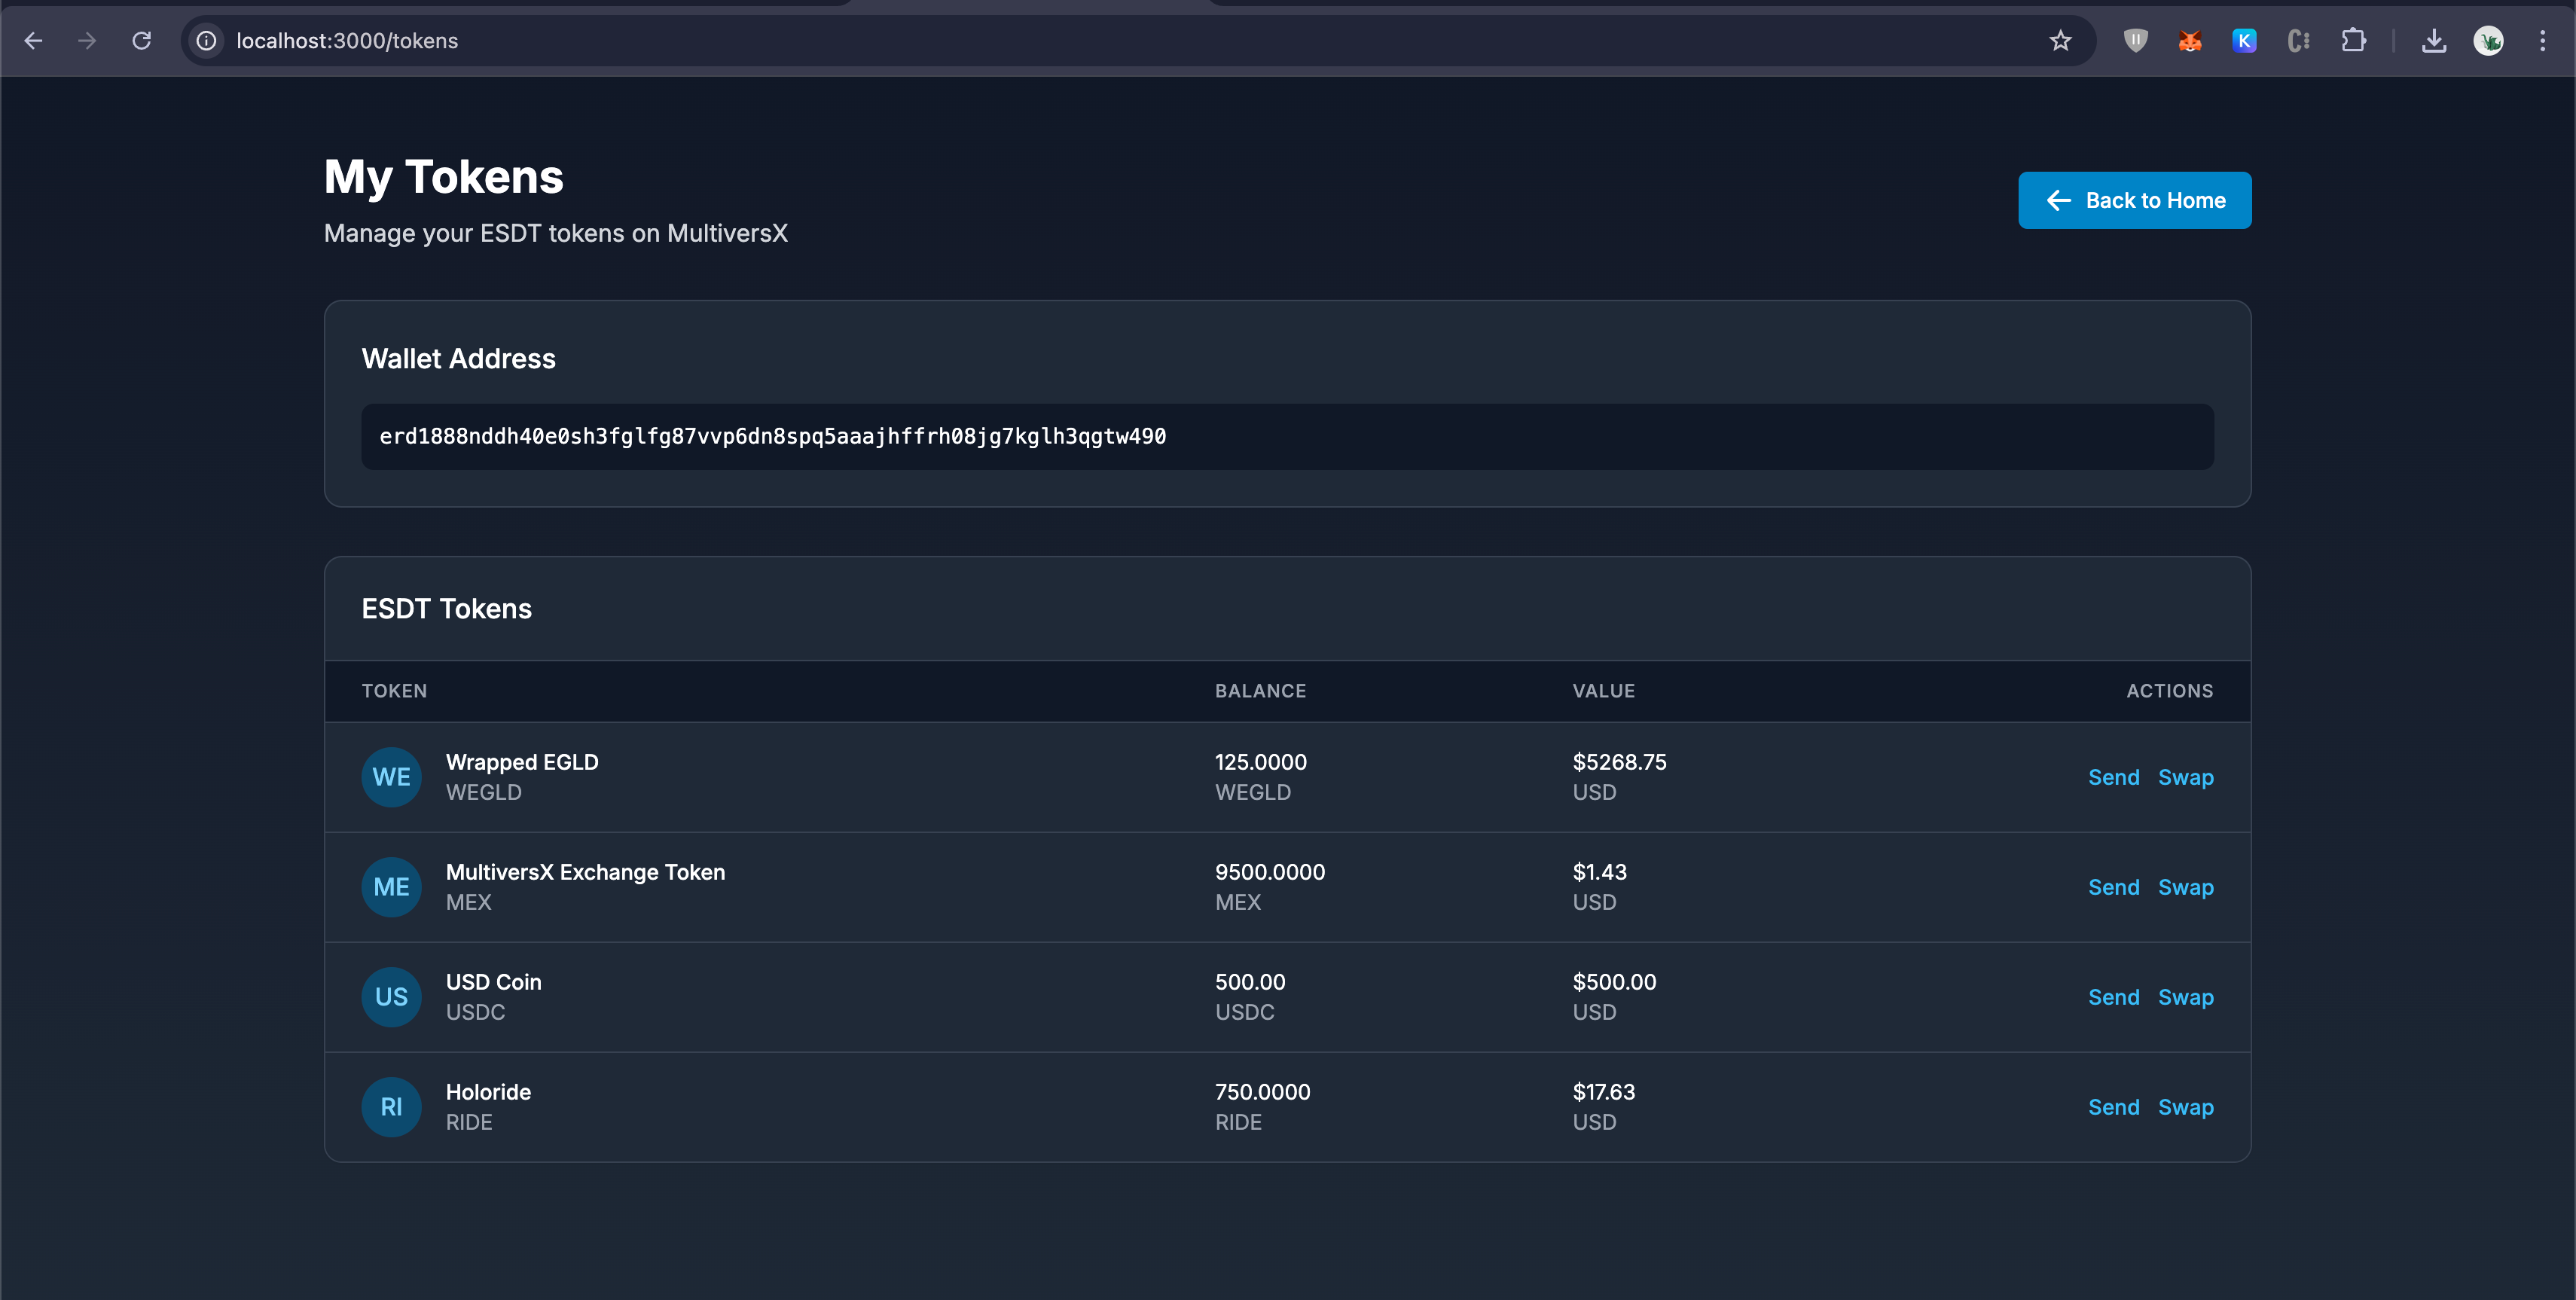Click the site info icon in address bar

click(206, 41)
